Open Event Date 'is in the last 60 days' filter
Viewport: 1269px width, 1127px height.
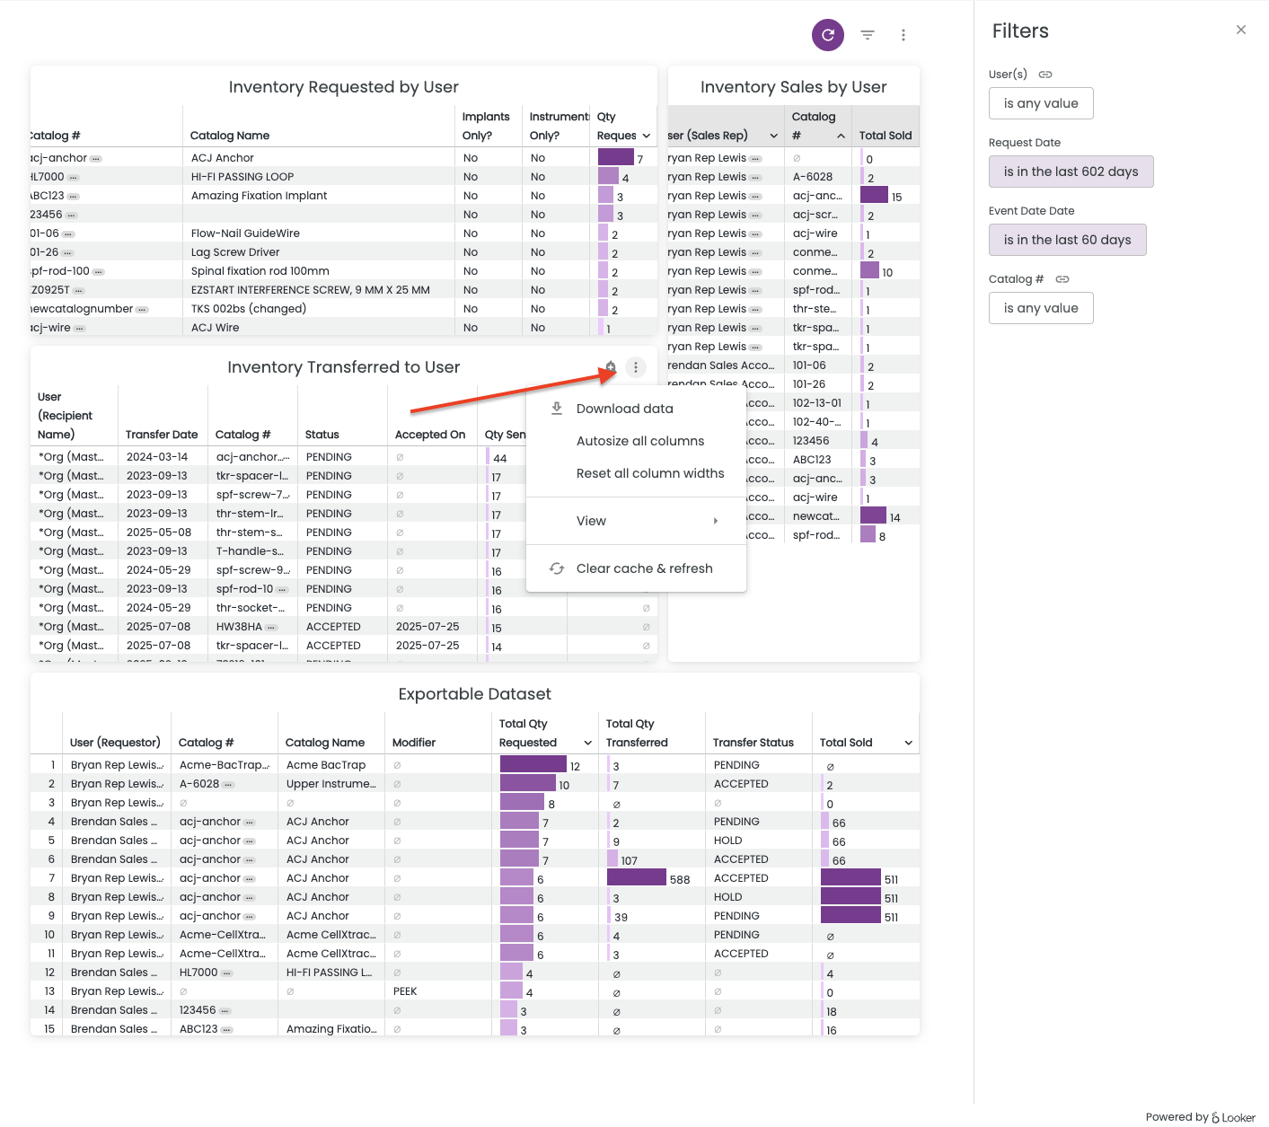click(x=1067, y=240)
